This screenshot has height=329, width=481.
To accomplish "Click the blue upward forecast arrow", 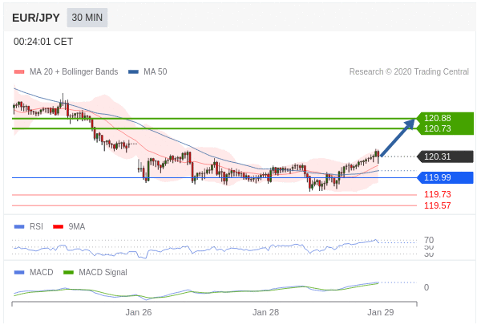I will (398, 137).
